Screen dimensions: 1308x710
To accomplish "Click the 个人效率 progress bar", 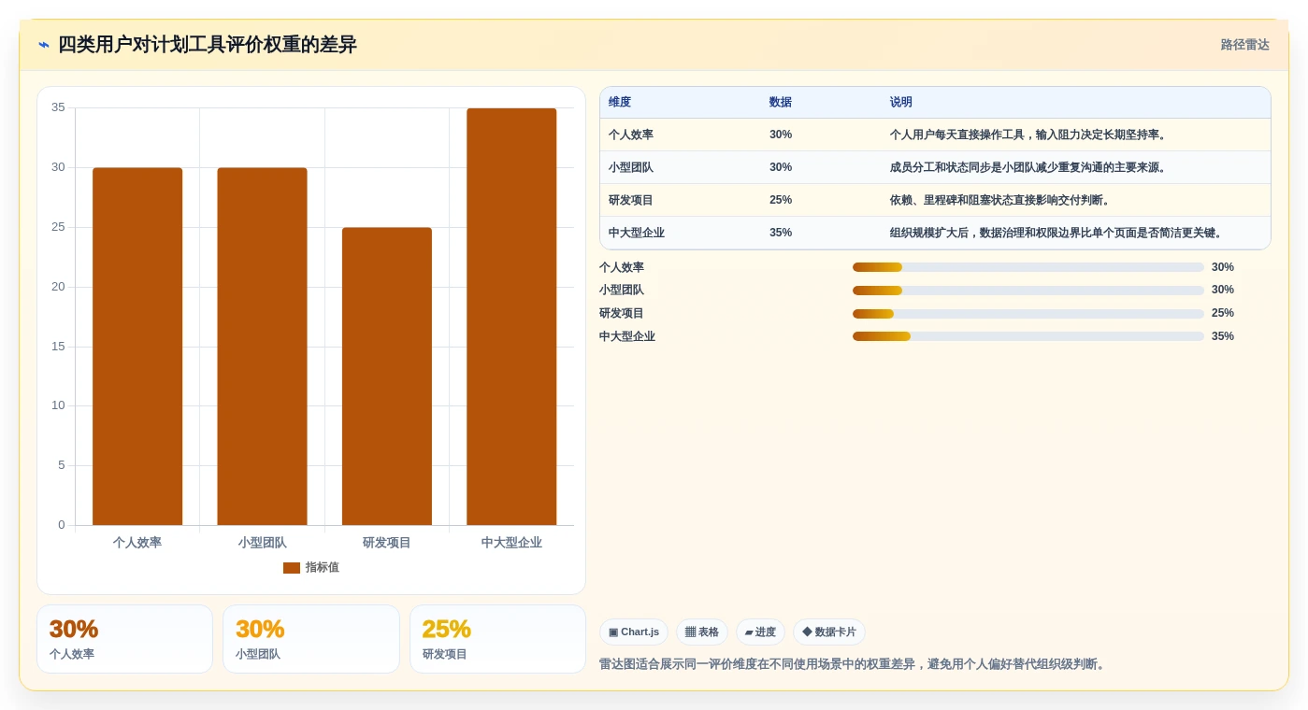I will (x=1028, y=267).
